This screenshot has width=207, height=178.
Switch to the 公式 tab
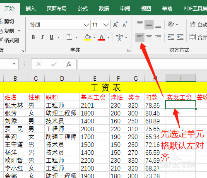(x=83, y=9)
